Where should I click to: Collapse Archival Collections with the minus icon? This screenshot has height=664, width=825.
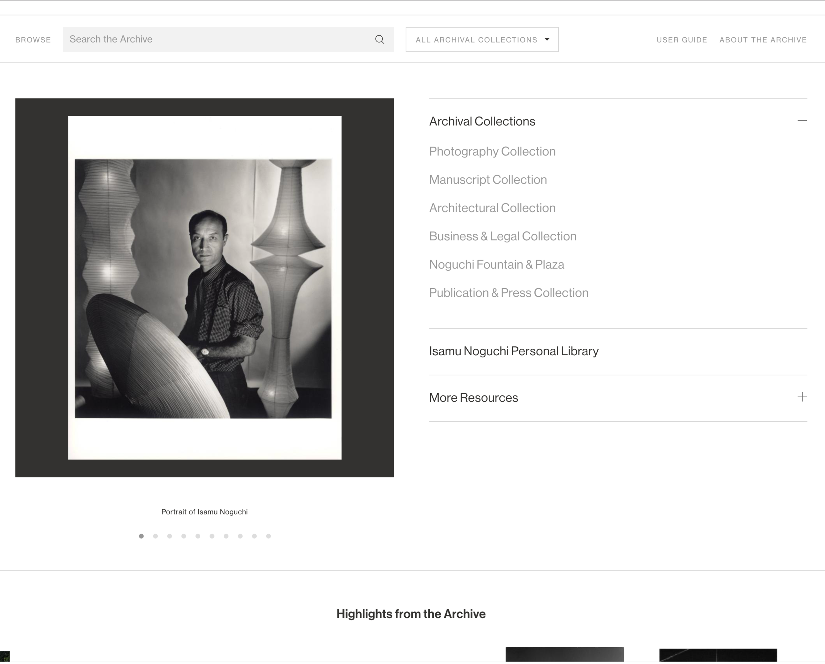[x=802, y=121]
